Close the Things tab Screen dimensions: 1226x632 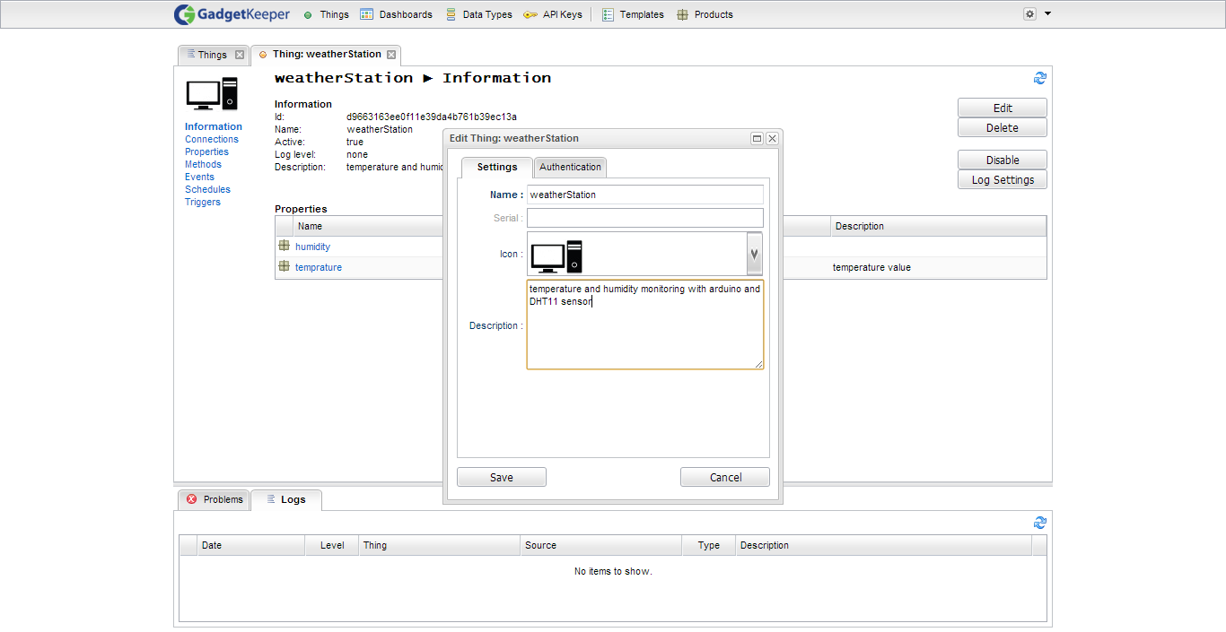coord(240,55)
